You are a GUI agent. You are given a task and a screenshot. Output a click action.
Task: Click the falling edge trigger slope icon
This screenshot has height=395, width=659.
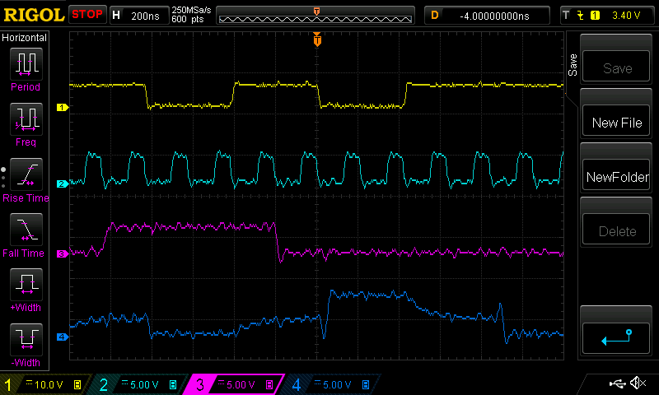pos(581,16)
